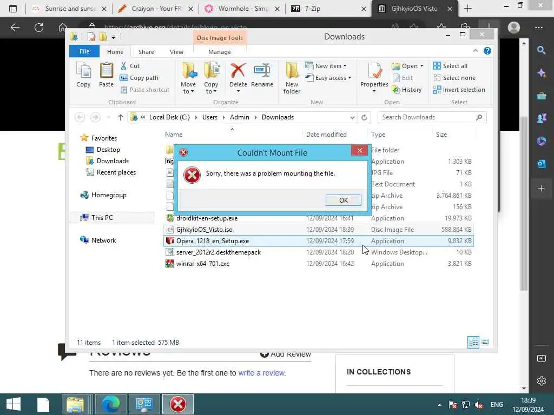554x415 pixels.
Task: Switch to Details view layout
Action: (473, 342)
